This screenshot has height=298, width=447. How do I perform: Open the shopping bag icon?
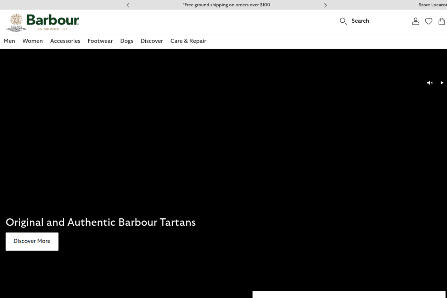pos(441,21)
